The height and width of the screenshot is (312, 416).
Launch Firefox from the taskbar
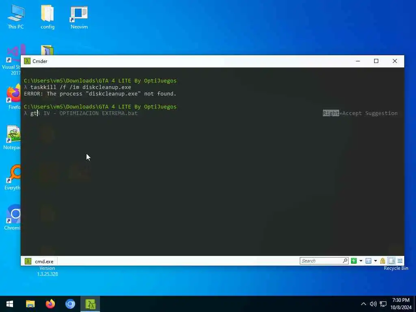(x=50, y=304)
